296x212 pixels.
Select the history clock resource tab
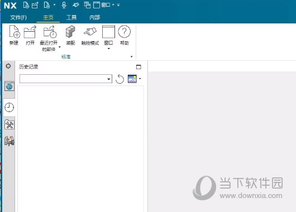[x=9, y=108]
